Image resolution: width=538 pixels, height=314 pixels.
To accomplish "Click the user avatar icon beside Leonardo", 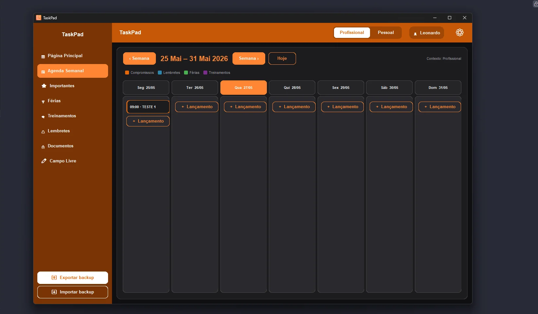I will click(x=415, y=33).
